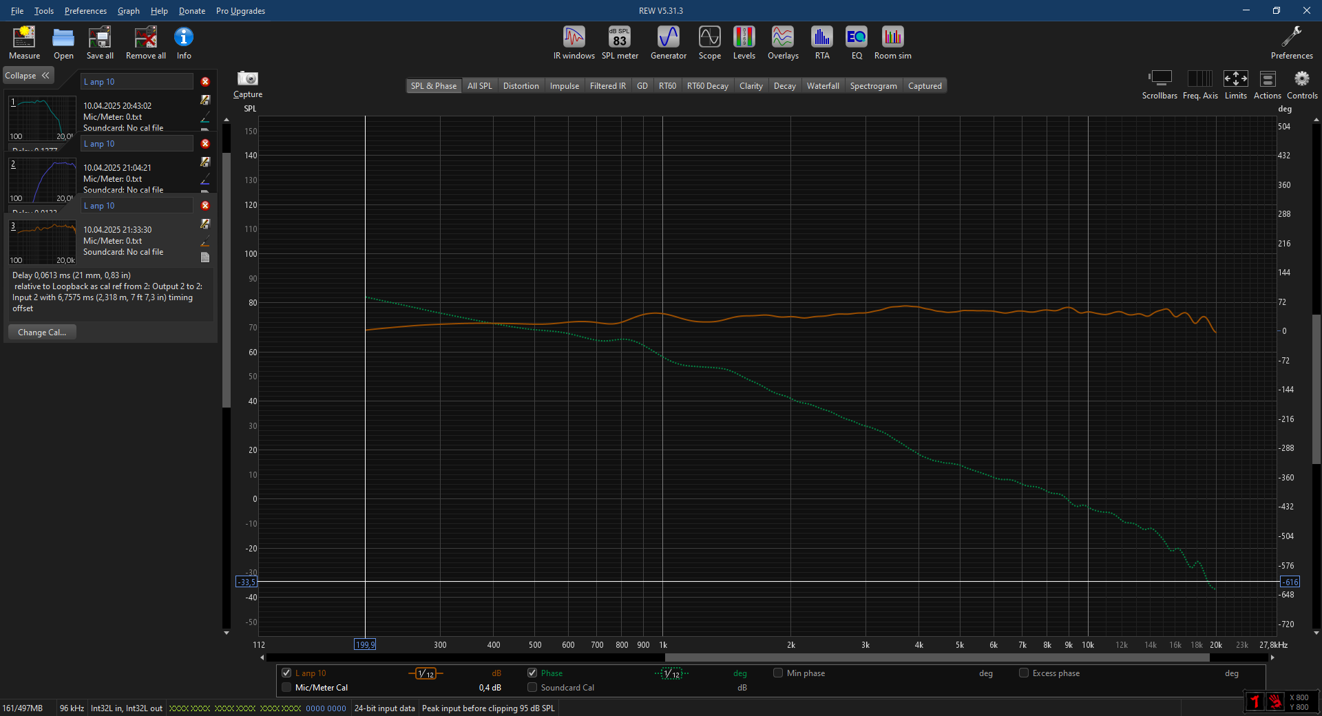1322x716 pixels.
Task: Open the EQ window
Action: [857, 43]
